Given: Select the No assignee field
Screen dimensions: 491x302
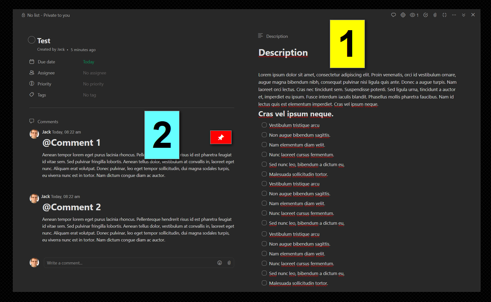Looking at the screenshot, I should pos(95,73).
